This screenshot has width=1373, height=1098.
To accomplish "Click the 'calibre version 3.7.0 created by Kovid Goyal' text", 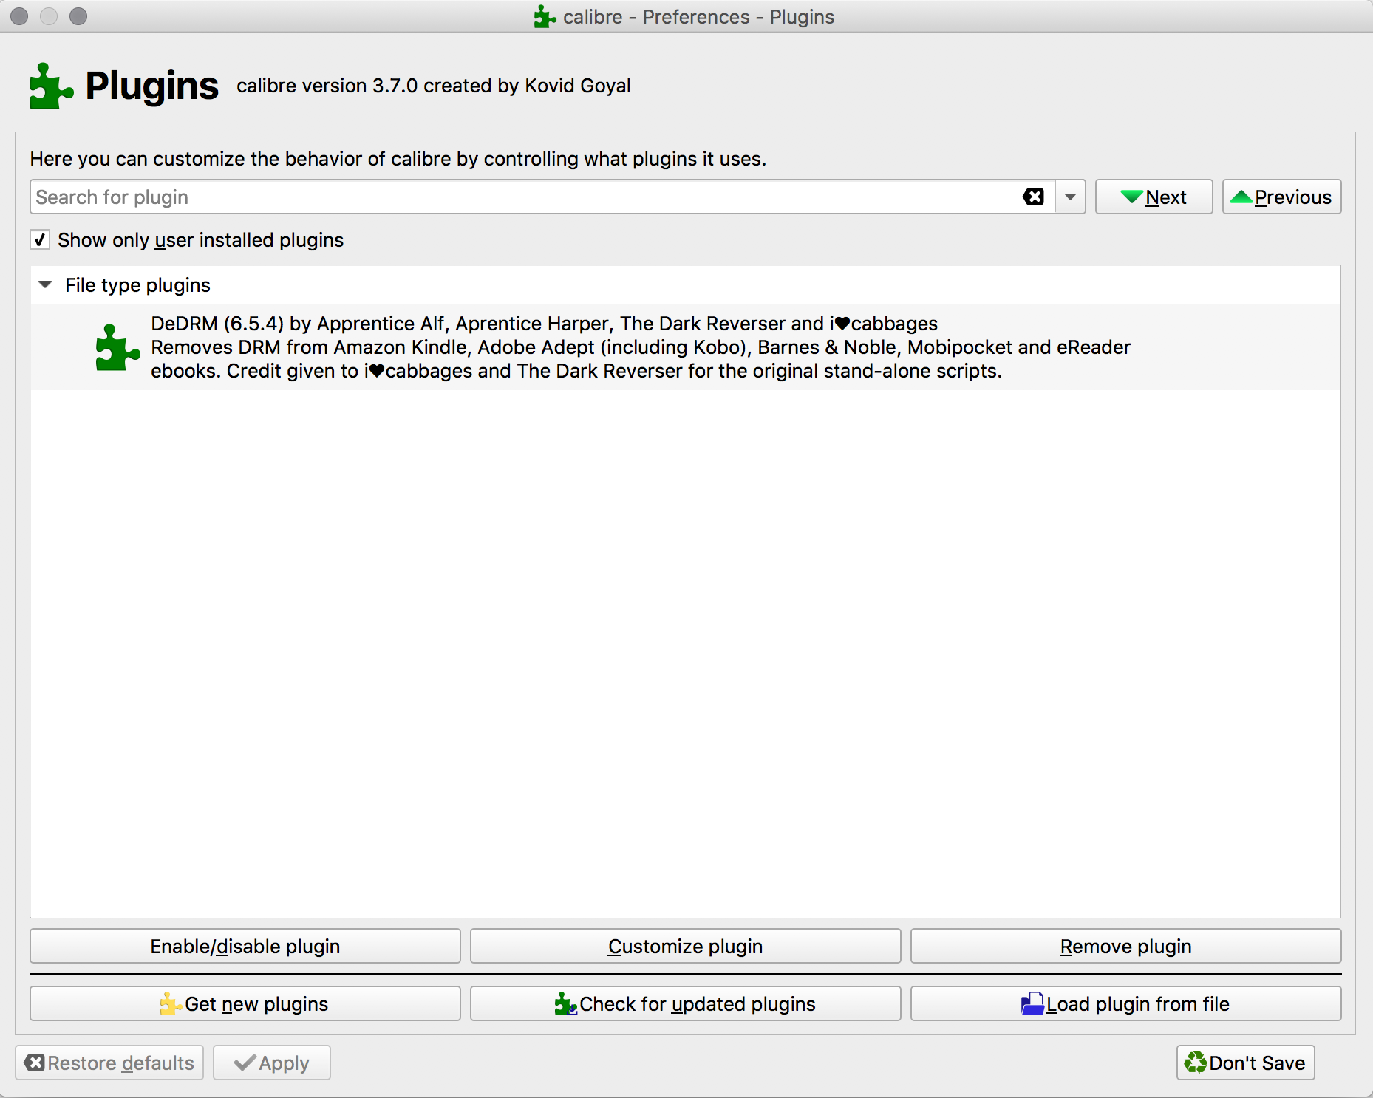I will 434,86.
